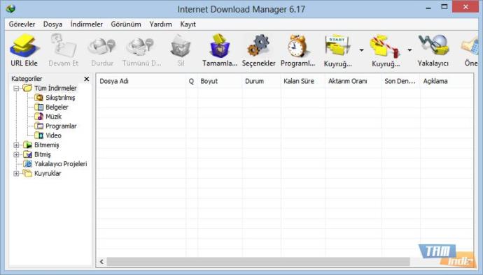483x275 pixels.
Task: Minimize the Internet Download Manager window
Action: pyautogui.click(x=428, y=8)
